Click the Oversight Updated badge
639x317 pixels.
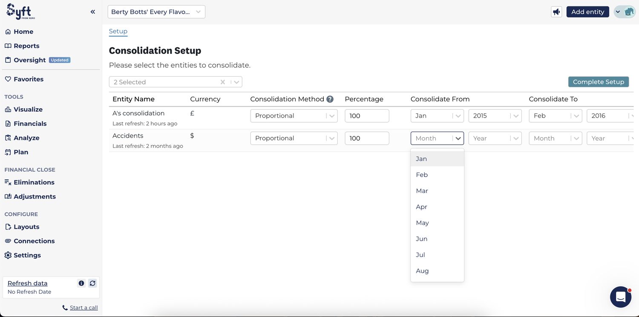tap(60, 60)
